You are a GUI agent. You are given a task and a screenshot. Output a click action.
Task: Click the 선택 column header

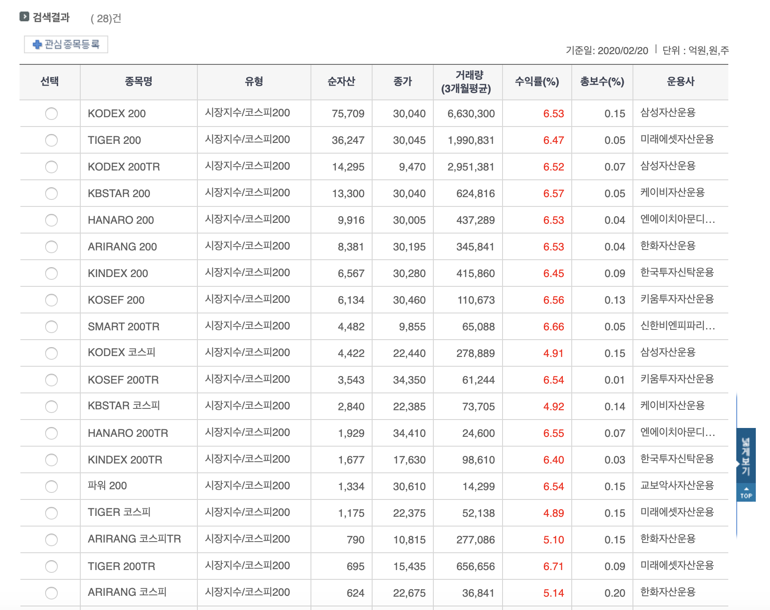point(50,82)
